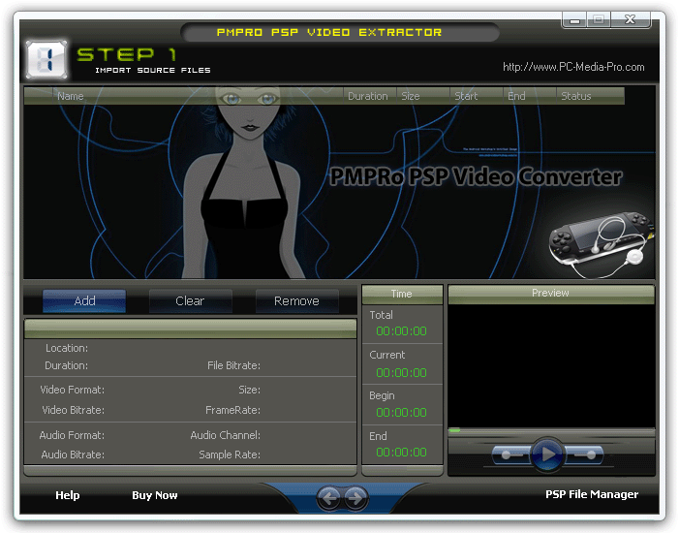Screen dimensions: 679x533
Task: Sort file list by Name column
Action: (198, 96)
